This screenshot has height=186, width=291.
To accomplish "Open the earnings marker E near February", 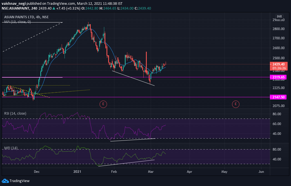I will pyautogui.click(x=103, y=104).
